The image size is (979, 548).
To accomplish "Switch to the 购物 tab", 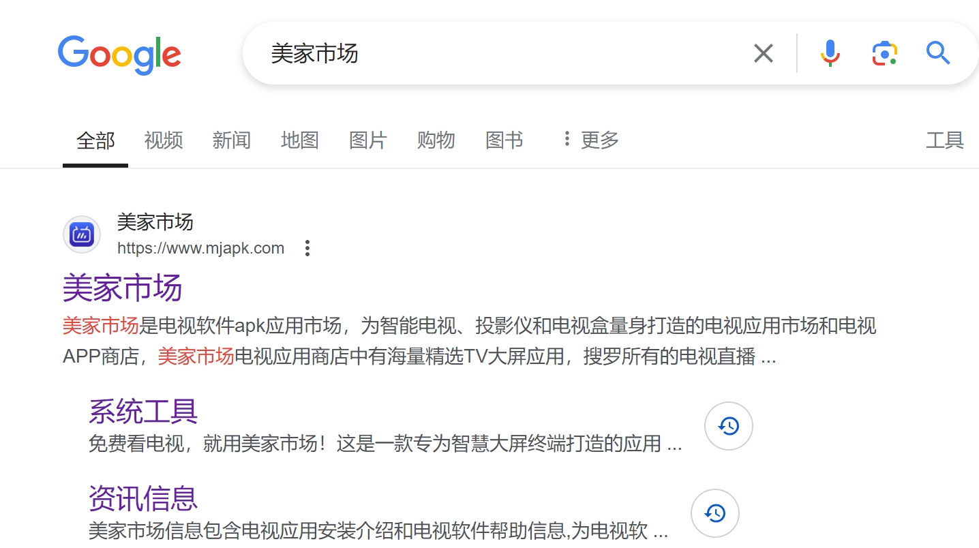I will click(436, 140).
